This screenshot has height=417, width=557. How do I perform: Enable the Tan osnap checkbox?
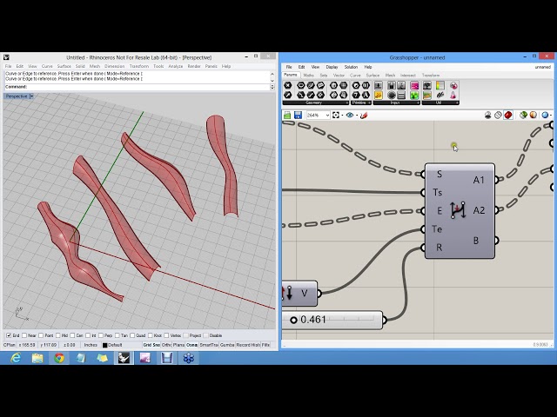117,335
